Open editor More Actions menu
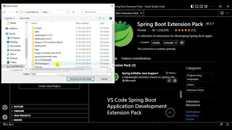The width and height of the screenshot is (232, 130). click(x=227, y=13)
